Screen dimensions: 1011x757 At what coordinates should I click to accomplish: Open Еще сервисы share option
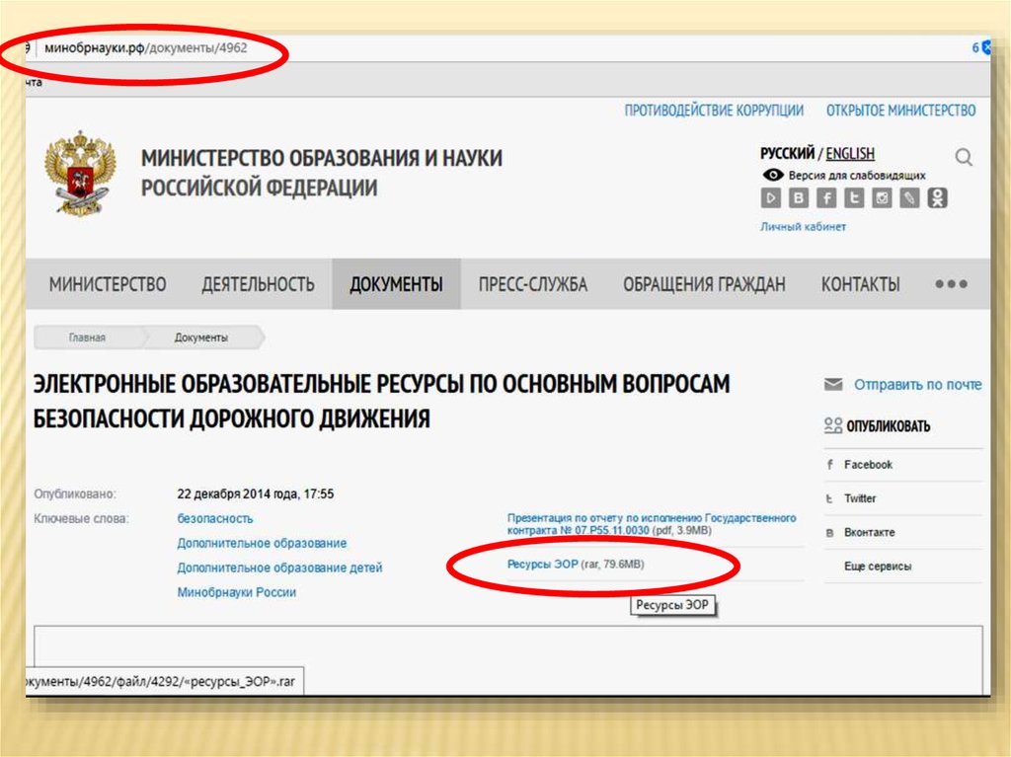878,567
